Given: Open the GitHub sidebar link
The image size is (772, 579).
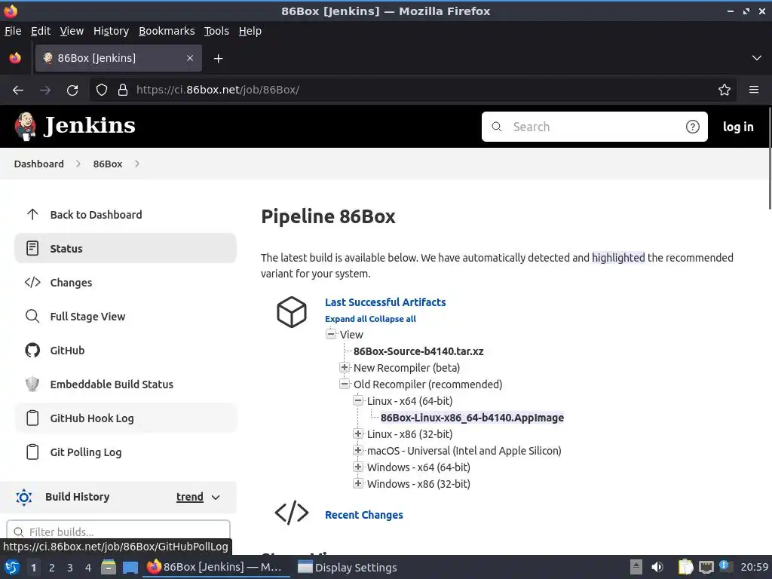Looking at the screenshot, I should pyautogui.click(x=126, y=351).
